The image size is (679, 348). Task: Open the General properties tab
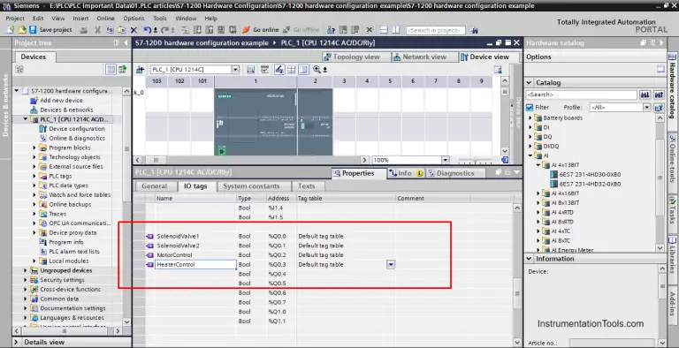(x=155, y=186)
